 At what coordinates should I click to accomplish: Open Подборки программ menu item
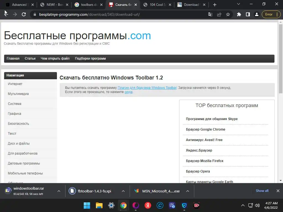[x=90, y=59]
